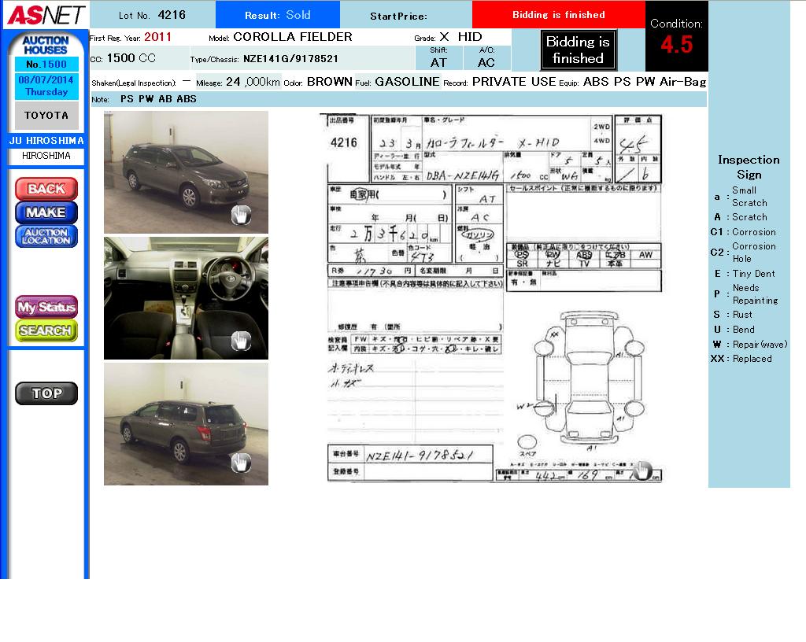Click the blue 'Result: Sold' header cell
Screen dimensions: 806x642
(x=277, y=15)
